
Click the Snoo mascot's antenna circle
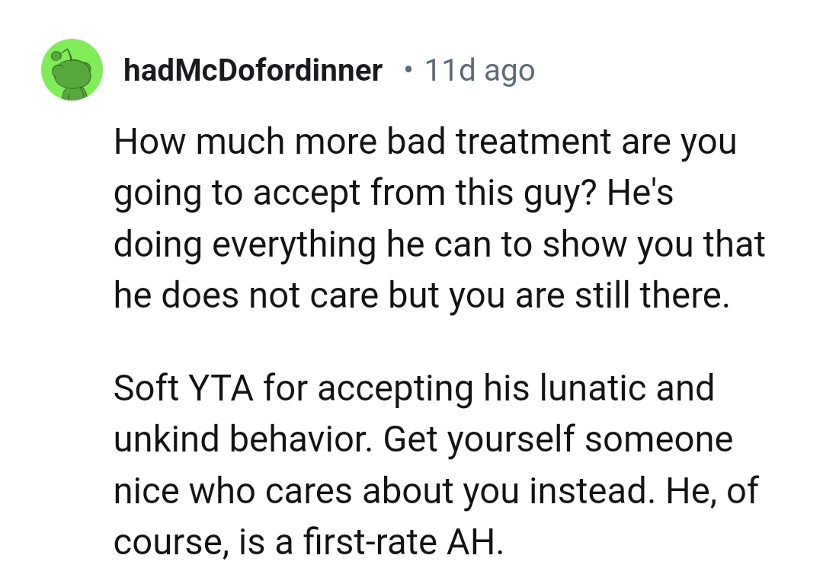coord(56,54)
